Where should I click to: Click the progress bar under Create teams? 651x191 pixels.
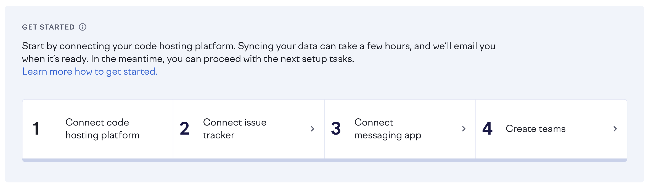(551, 160)
